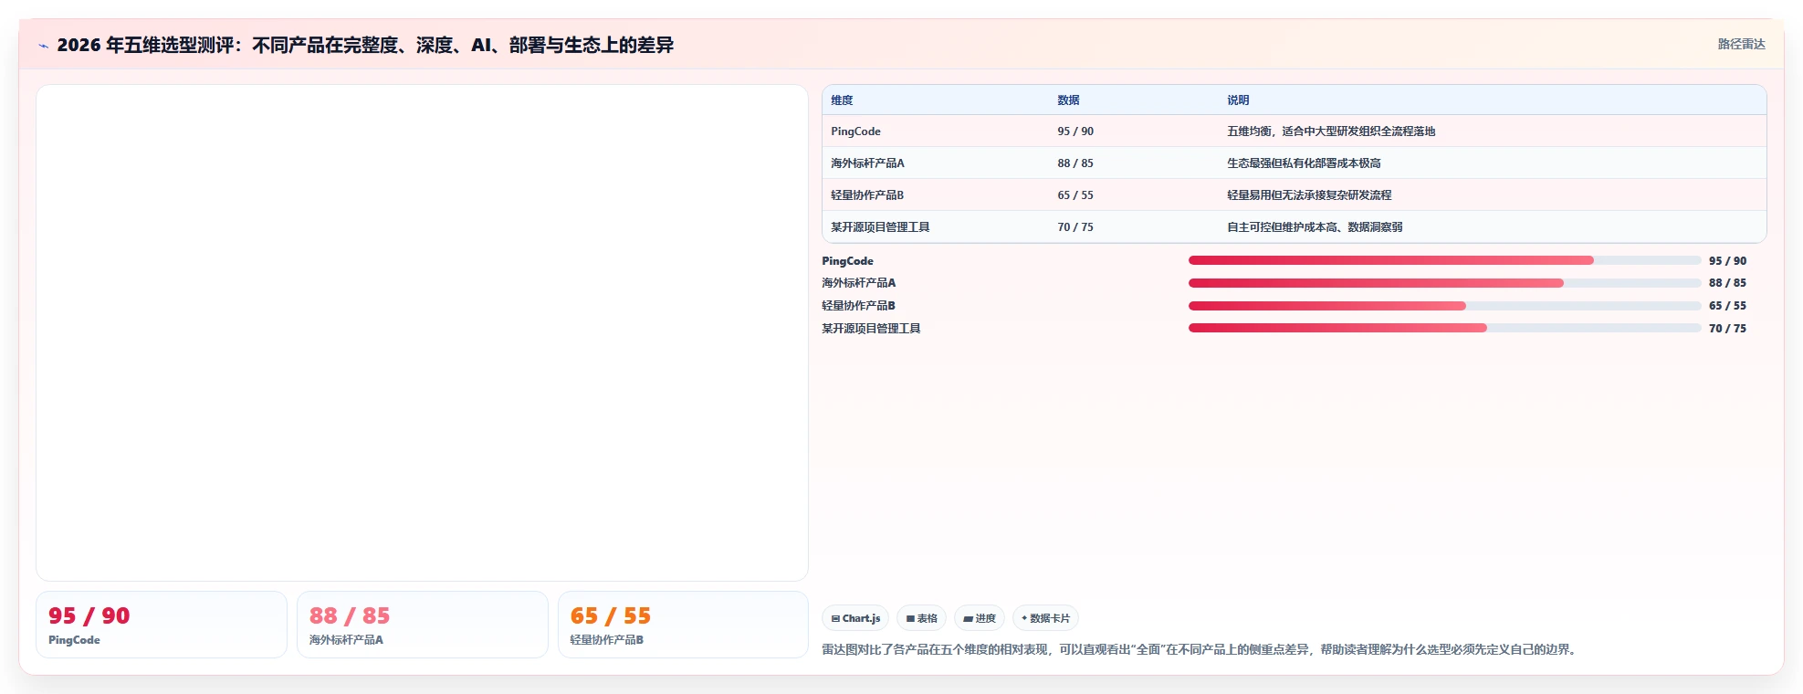Click the PingCode label beside the progress bar

point(847,261)
